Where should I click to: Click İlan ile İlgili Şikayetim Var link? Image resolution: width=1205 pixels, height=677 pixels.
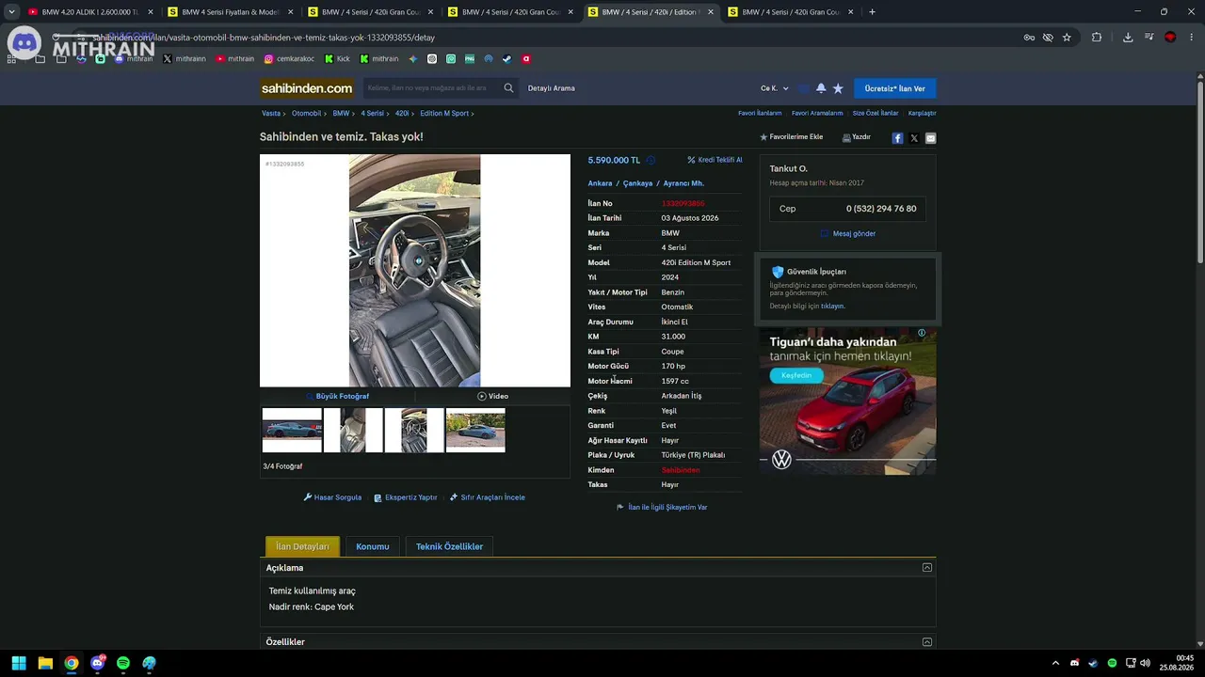click(662, 508)
